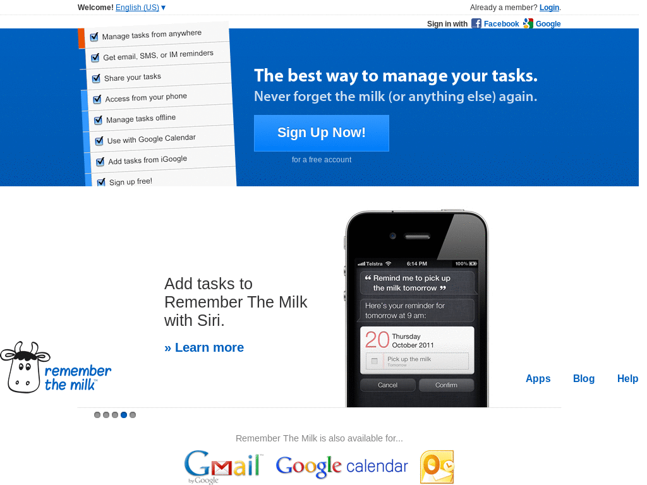Viewport: 647px width, 485px height.
Task: Select the first carousel dot
Action: pos(97,415)
